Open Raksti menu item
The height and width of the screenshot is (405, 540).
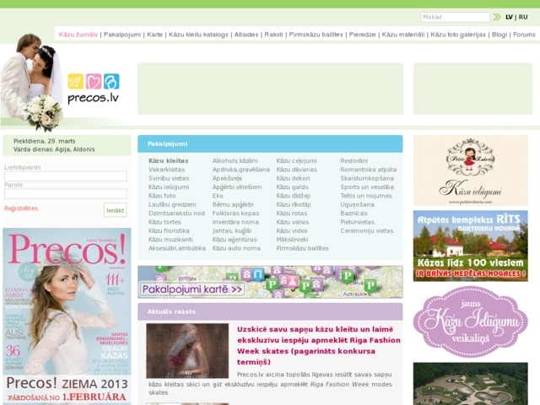pos(273,35)
